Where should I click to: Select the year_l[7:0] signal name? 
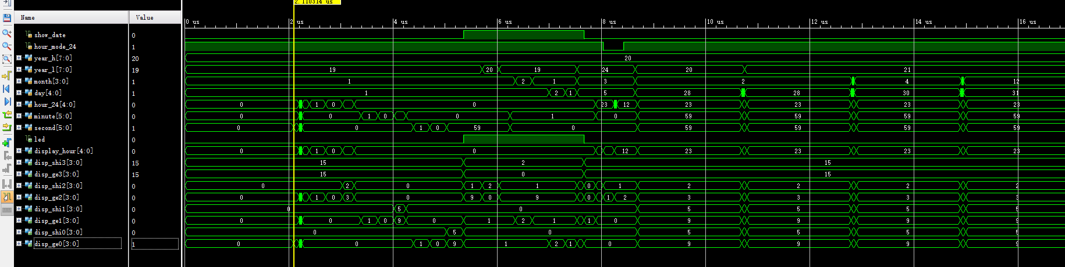click(x=53, y=70)
